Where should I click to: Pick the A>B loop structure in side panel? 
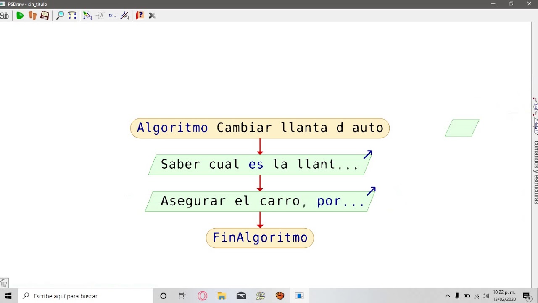(535, 107)
